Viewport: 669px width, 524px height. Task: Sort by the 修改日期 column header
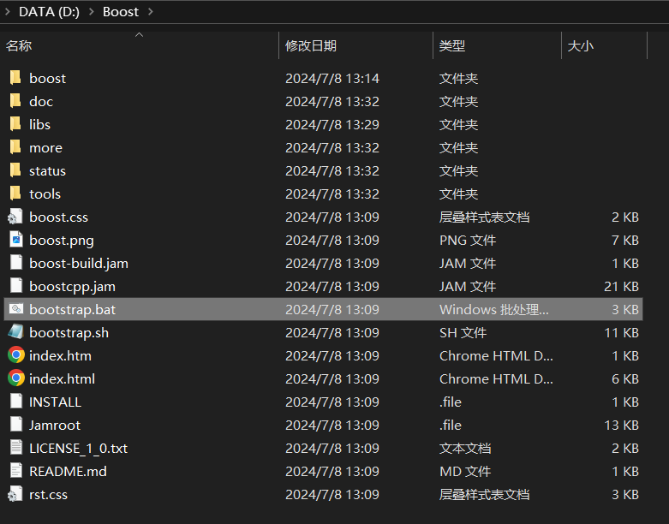[311, 45]
